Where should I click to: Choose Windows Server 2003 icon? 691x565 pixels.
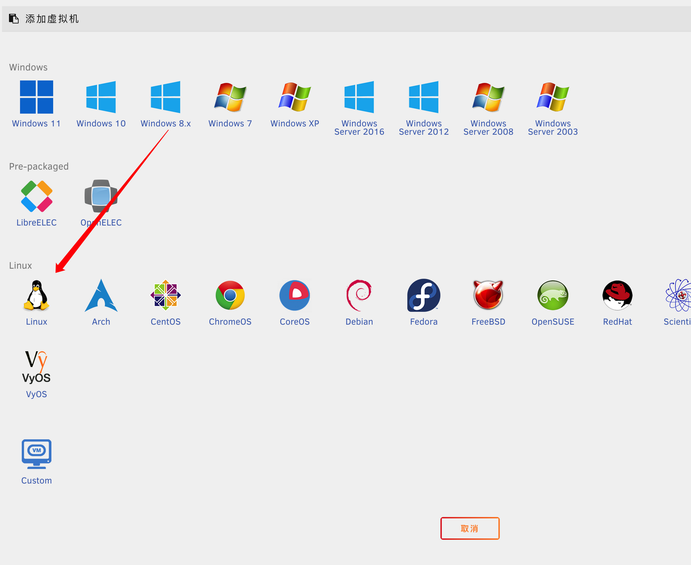553,97
